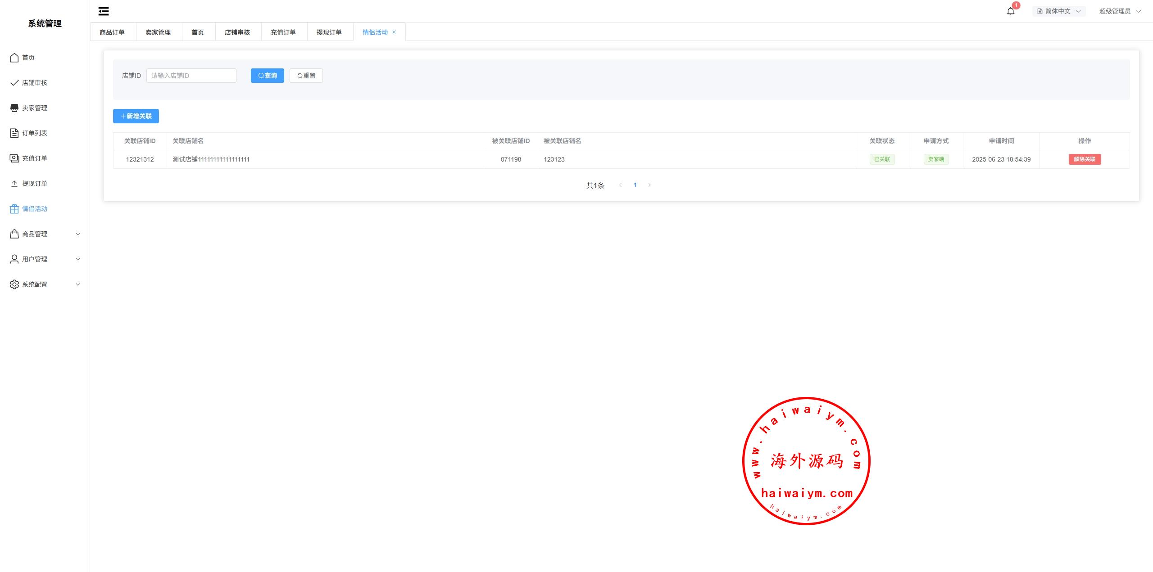The height and width of the screenshot is (572, 1153).
Task: Open the notification bell icon
Action: coord(1010,11)
